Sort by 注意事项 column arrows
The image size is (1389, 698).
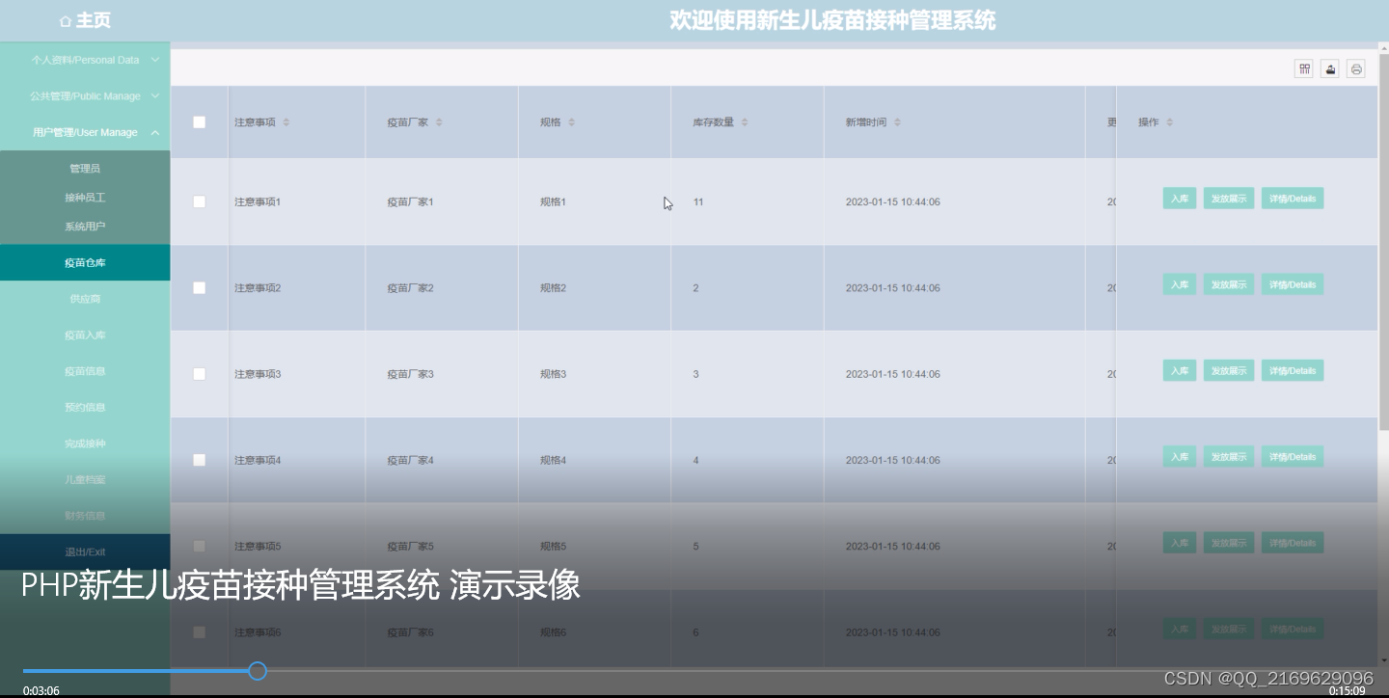286,122
